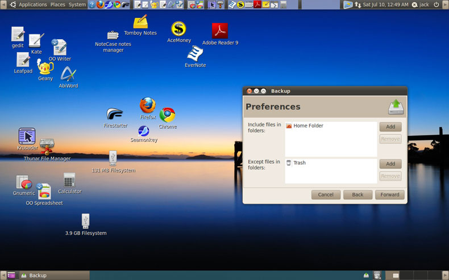The height and width of the screenshot is (280, 449).
Task: Click the Seamonkey launcher in the top panel
Action: click(109, 5)
